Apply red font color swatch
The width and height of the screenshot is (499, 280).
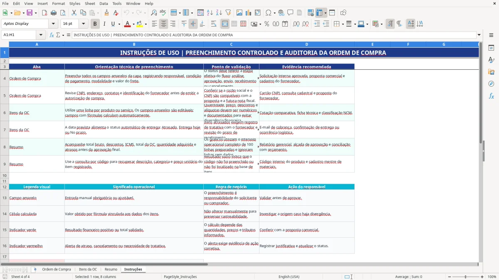click(x=127, y=24)
